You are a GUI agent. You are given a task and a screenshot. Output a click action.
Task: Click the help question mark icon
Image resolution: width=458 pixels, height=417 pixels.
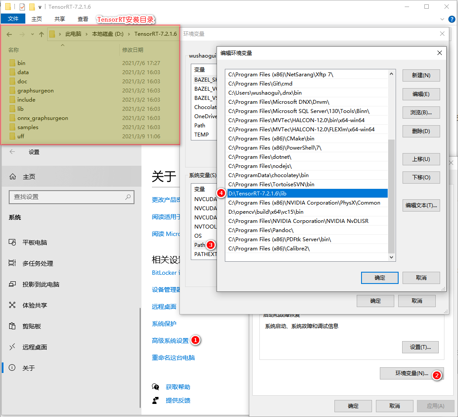[x=452, y=19]
